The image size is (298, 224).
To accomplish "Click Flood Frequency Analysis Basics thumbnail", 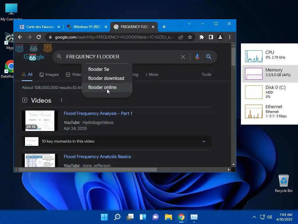I will point(40,160).
